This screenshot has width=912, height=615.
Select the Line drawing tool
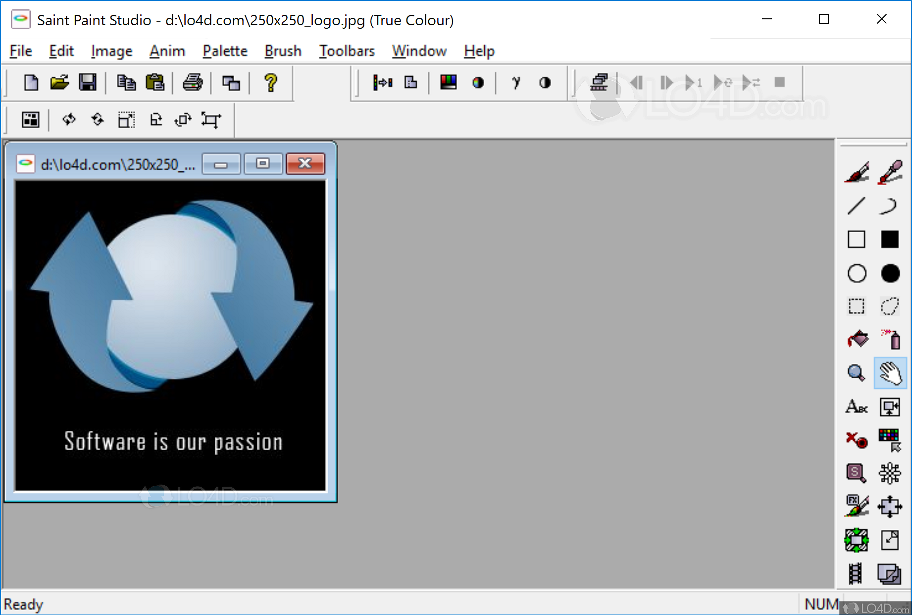point(856,205)
